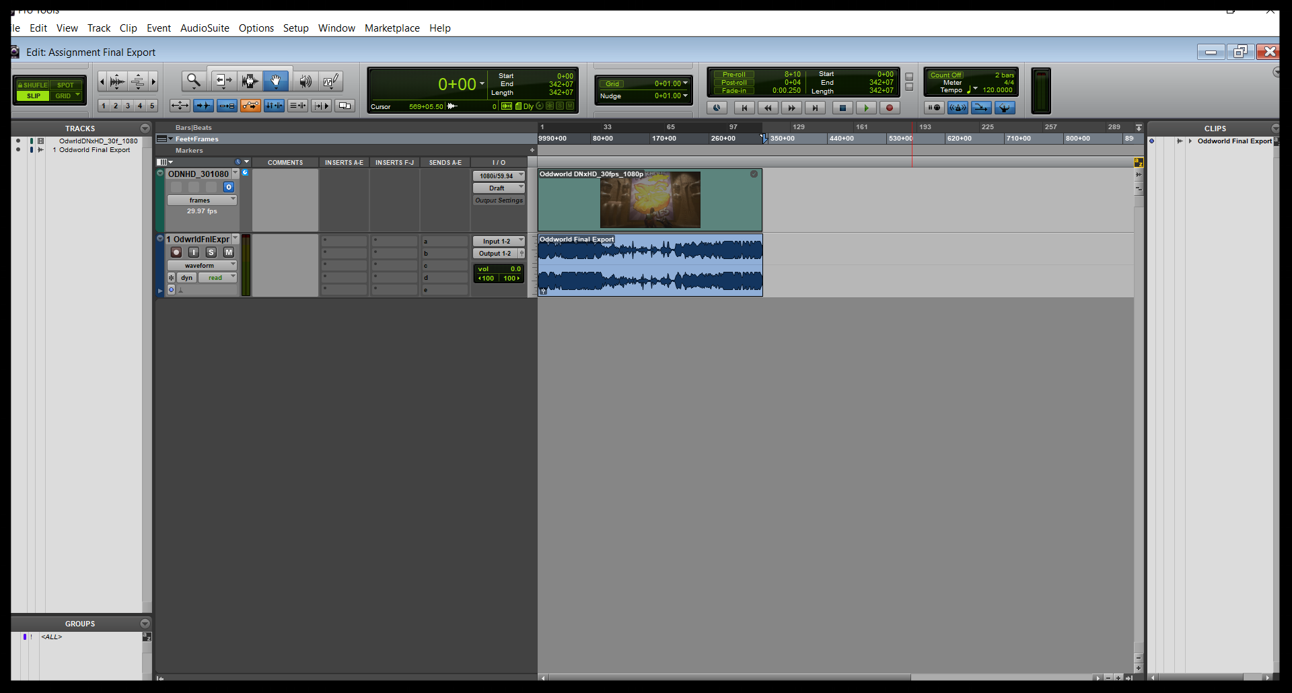Toggle input monitoring on OdwrldFnlExpr track

click(194, 252)
